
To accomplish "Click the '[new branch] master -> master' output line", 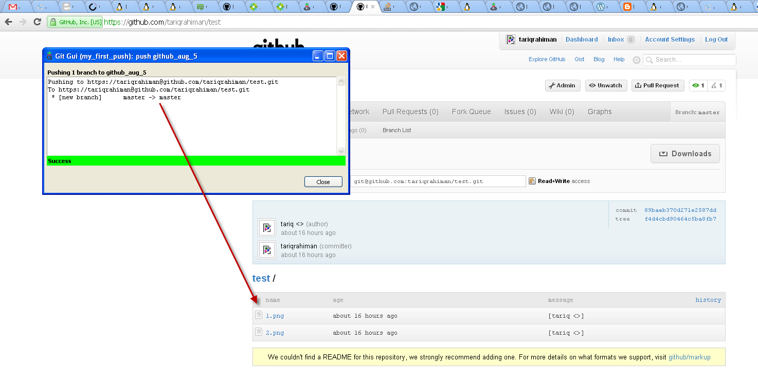I will click(116, 97).
